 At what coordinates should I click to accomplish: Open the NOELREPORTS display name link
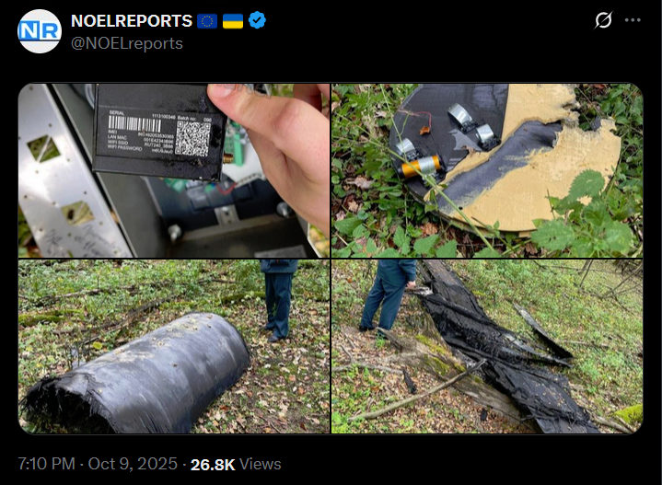click(x=132, y=20)
